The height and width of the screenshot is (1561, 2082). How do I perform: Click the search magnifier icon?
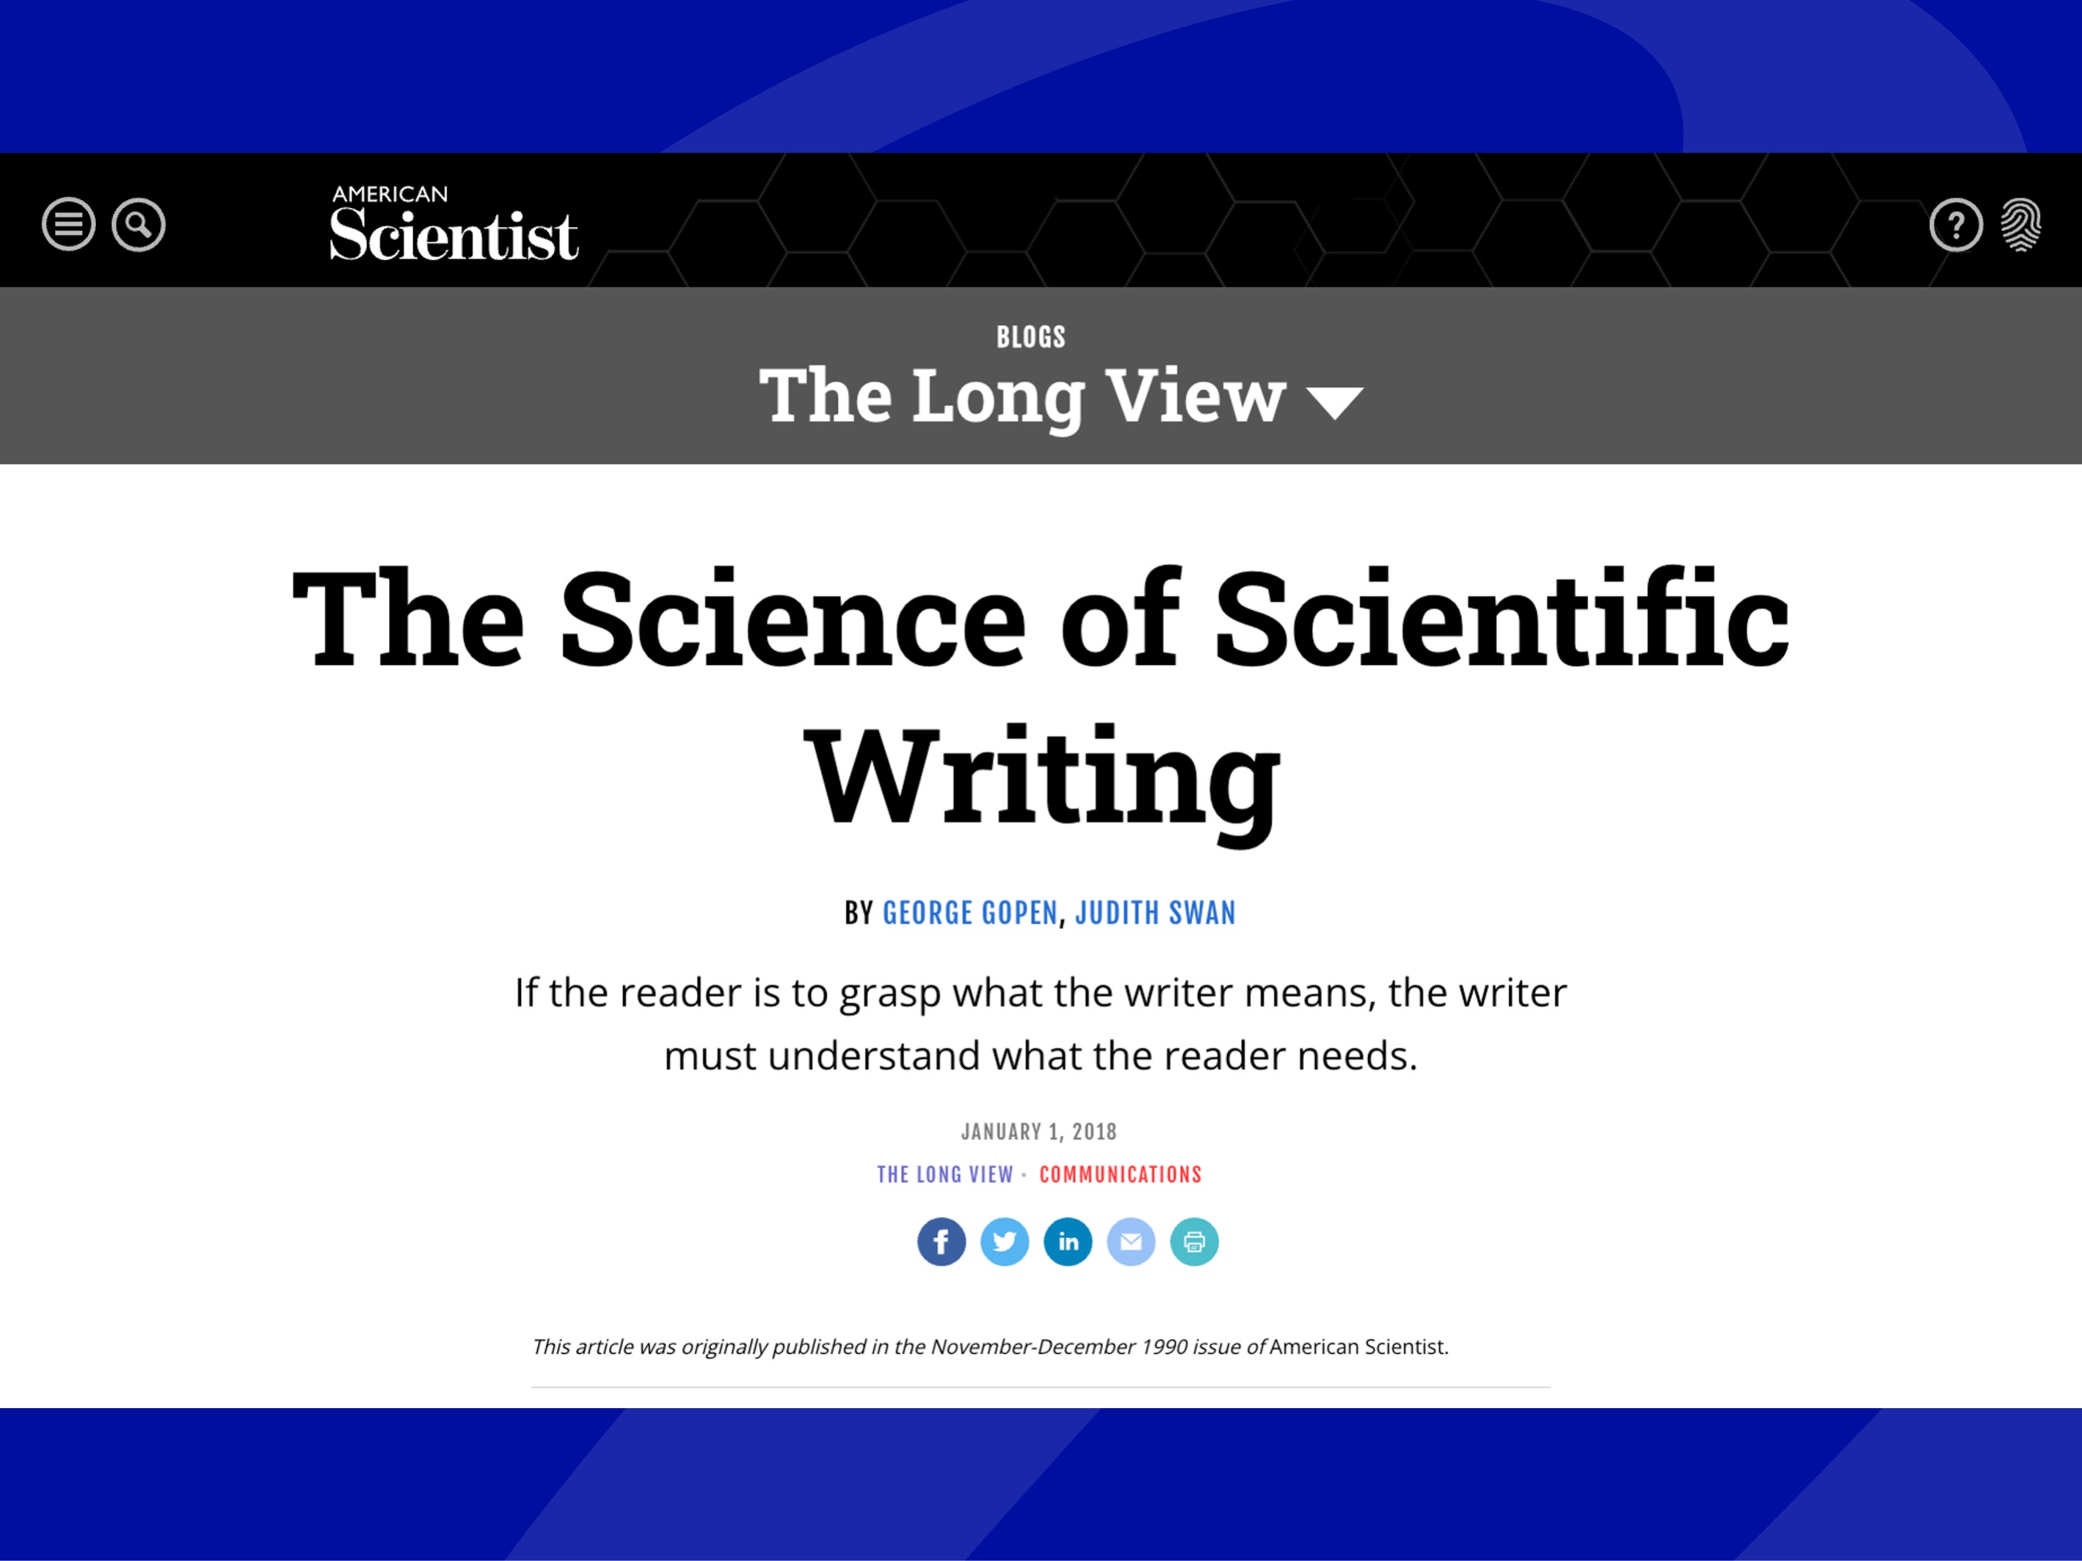[x=139, y=224]
